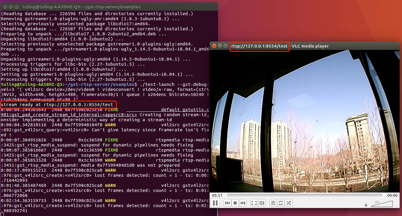This screenshot has width=402, height=216.
Task: Click the VLC seek progress bar
Action: [x=305, y=195]
